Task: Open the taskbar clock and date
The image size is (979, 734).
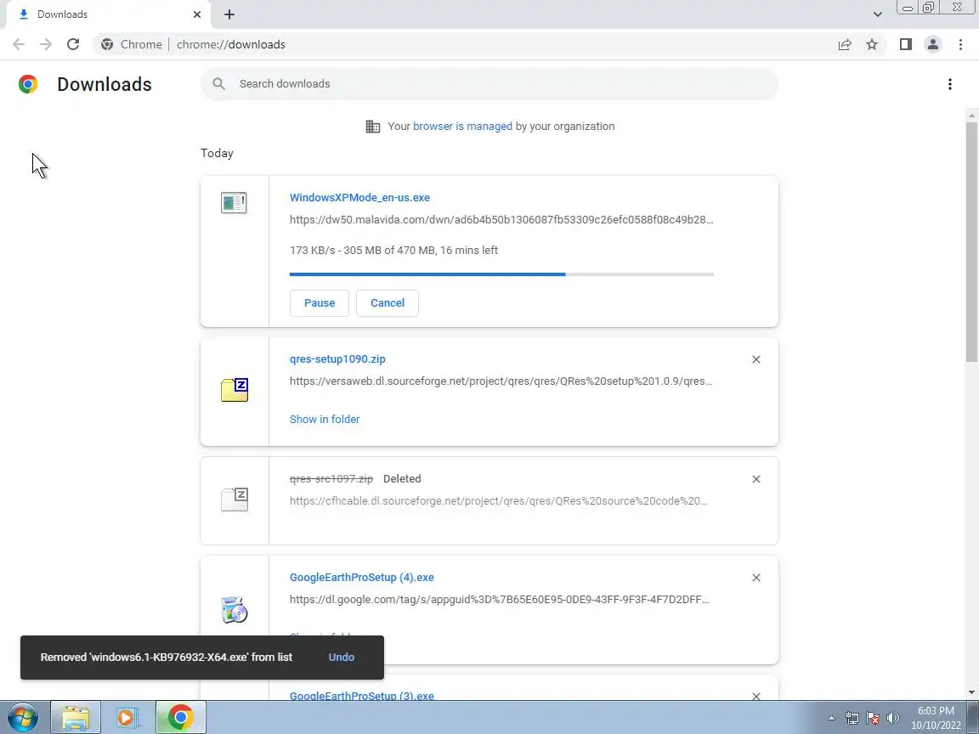Action: click(936, 718)
